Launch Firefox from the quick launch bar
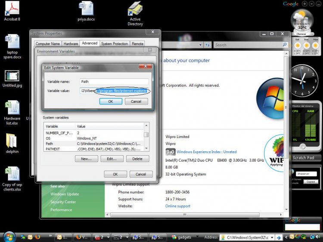This screenshot has height=242, width=323. click(x=37, y=237)
